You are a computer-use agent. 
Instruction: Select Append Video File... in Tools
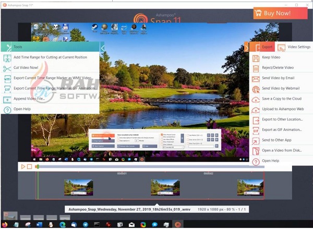29,99
